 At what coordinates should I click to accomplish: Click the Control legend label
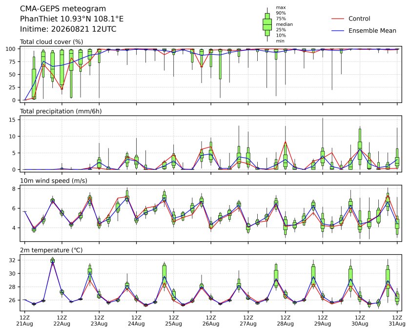tap(359, 19)
